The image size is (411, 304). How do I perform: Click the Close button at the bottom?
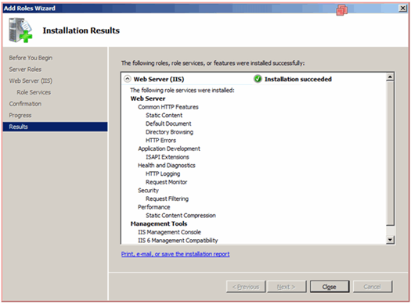tap(330, 287)
